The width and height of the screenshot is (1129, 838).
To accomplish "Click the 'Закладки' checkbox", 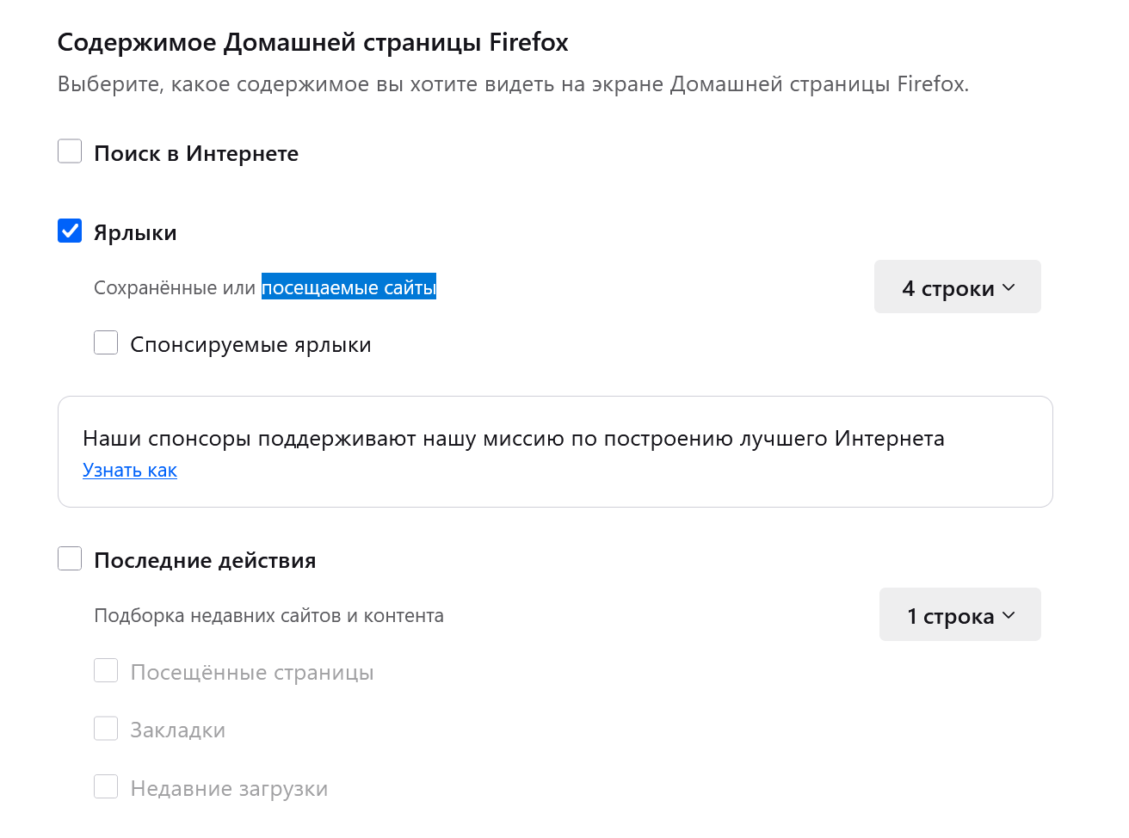I will pyautogui.click(x=106, y=728).
